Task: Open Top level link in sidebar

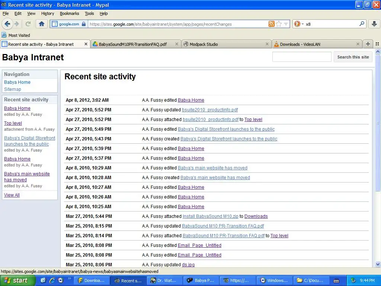Action: click(13, 123)
